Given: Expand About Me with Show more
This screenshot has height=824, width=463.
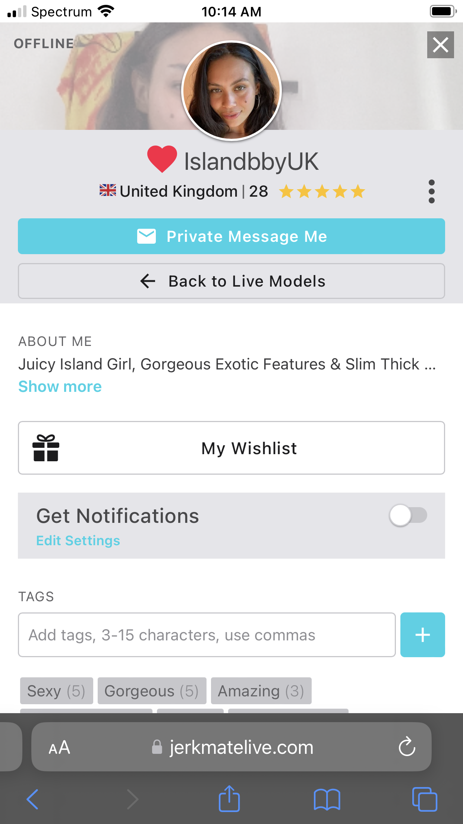Looking at the screenshot, I should 60,387.
